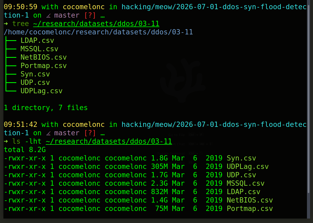Viewport: 313px width, 223px height.
Task: Click the 09:50:59 timestamp in prompt
Action: [x=21, y=7]
